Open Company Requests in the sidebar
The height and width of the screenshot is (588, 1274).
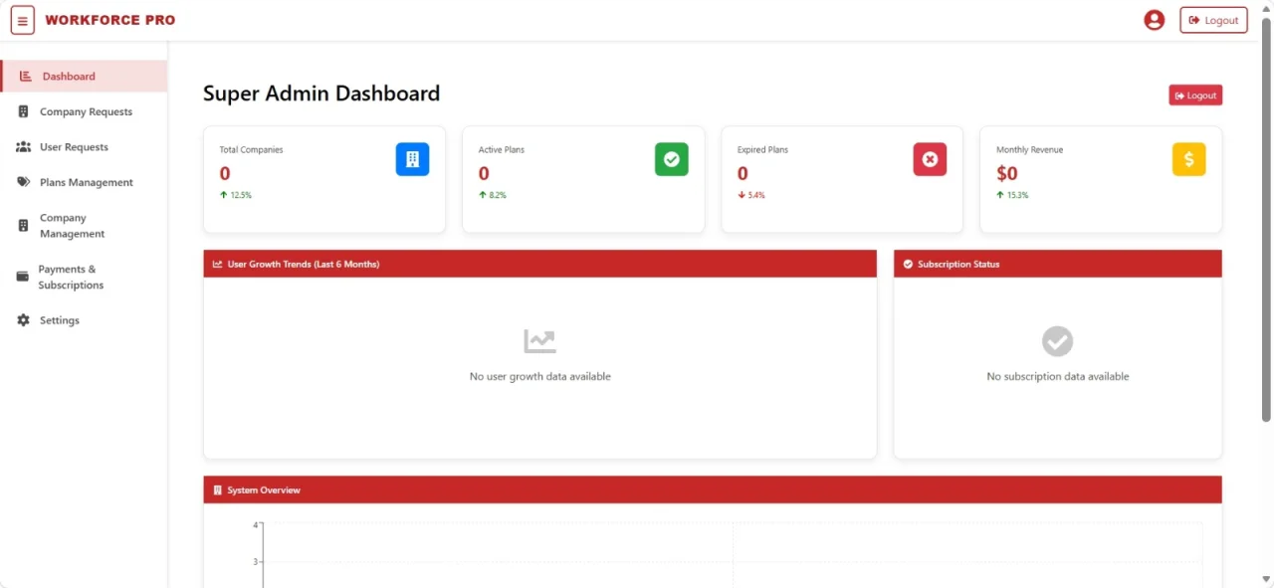(85, 111)
